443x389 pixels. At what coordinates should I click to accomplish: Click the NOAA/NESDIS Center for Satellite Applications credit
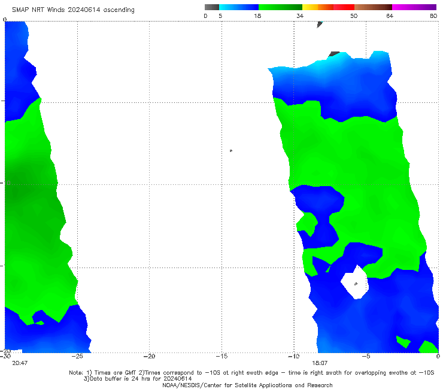(247, 385)
